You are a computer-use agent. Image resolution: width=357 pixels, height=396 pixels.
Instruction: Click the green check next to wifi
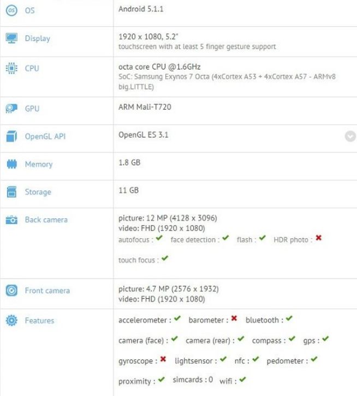(x=242, y=380)
